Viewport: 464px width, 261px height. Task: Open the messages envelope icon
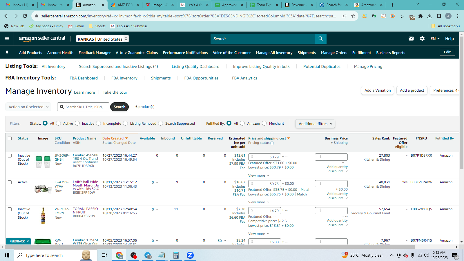click(x=411, y=39)
